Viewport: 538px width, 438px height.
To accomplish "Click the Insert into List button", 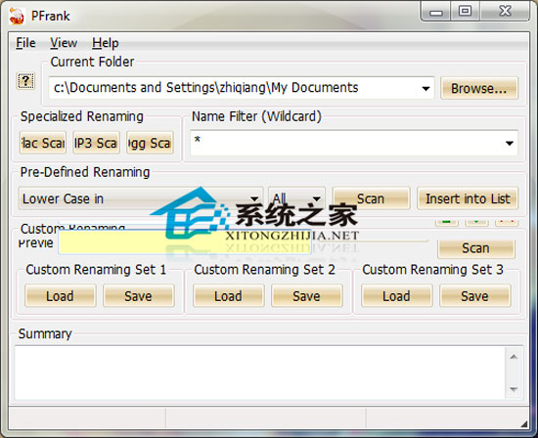I will tap(468, 198).
